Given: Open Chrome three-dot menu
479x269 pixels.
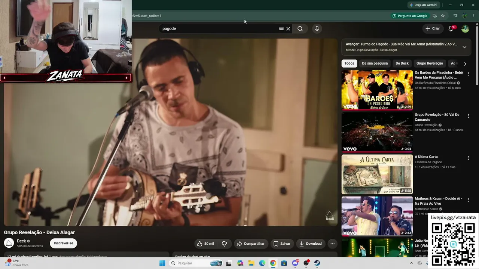Looking at the screenshot, I should click(473, 16).
